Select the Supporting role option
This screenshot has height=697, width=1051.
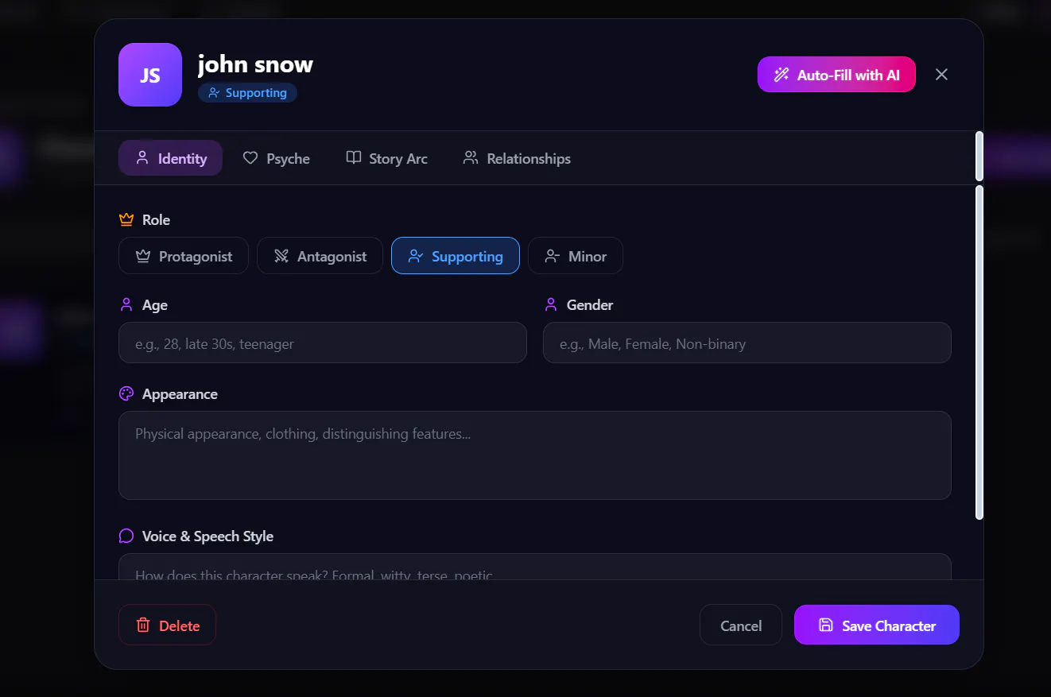(456, 256)
